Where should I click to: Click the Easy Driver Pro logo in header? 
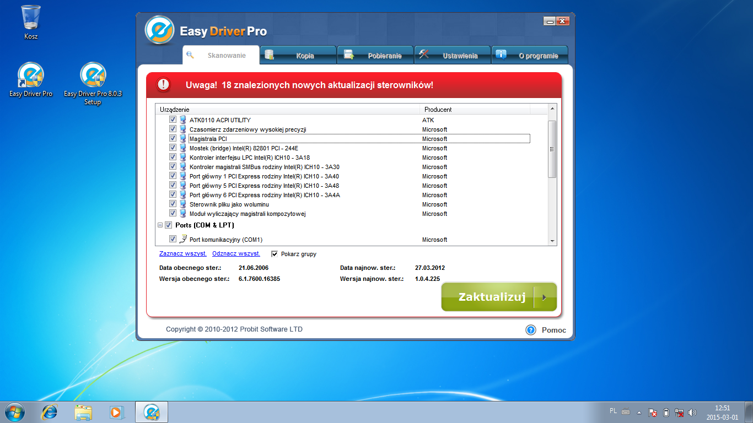(160, 30)
